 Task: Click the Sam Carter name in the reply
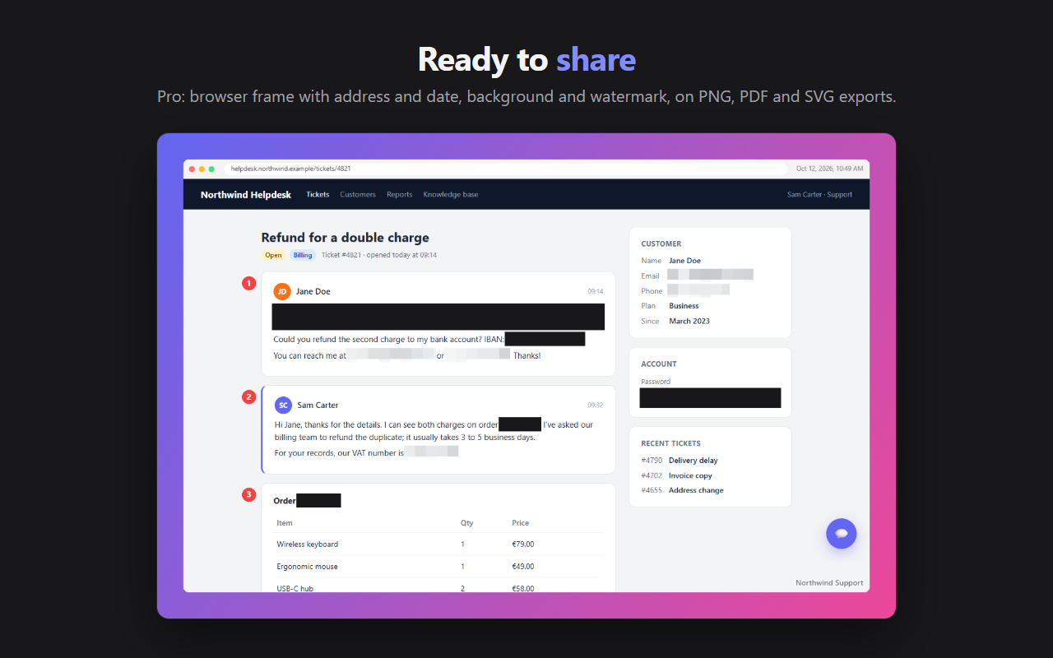tap(318, 405)
